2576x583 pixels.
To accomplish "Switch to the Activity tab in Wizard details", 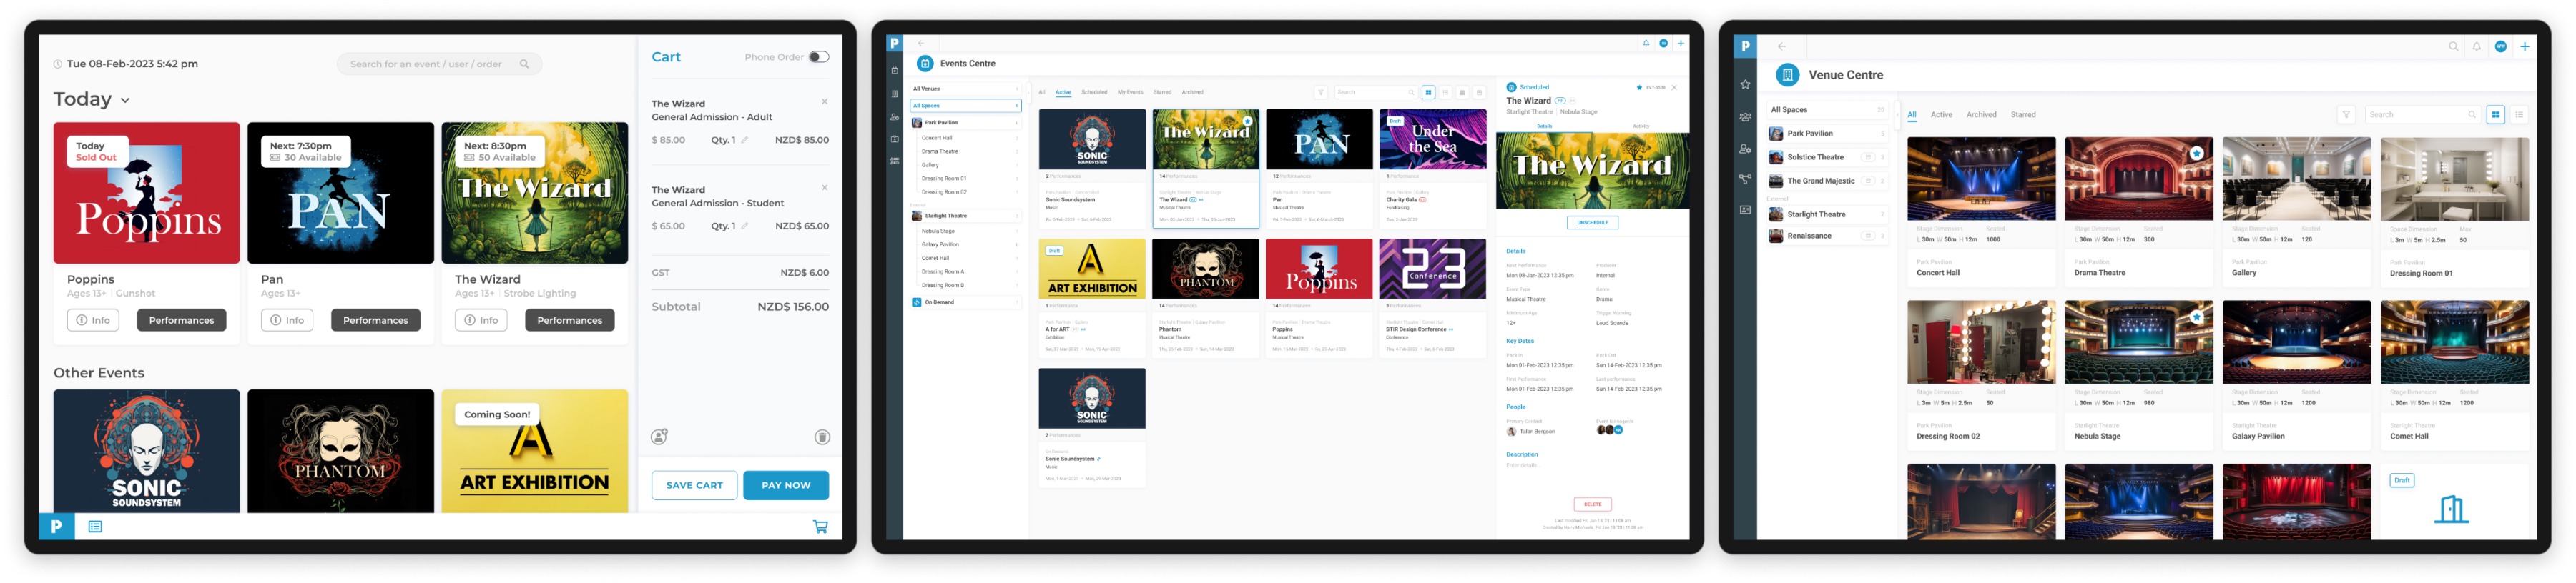I will [1641, 126].
